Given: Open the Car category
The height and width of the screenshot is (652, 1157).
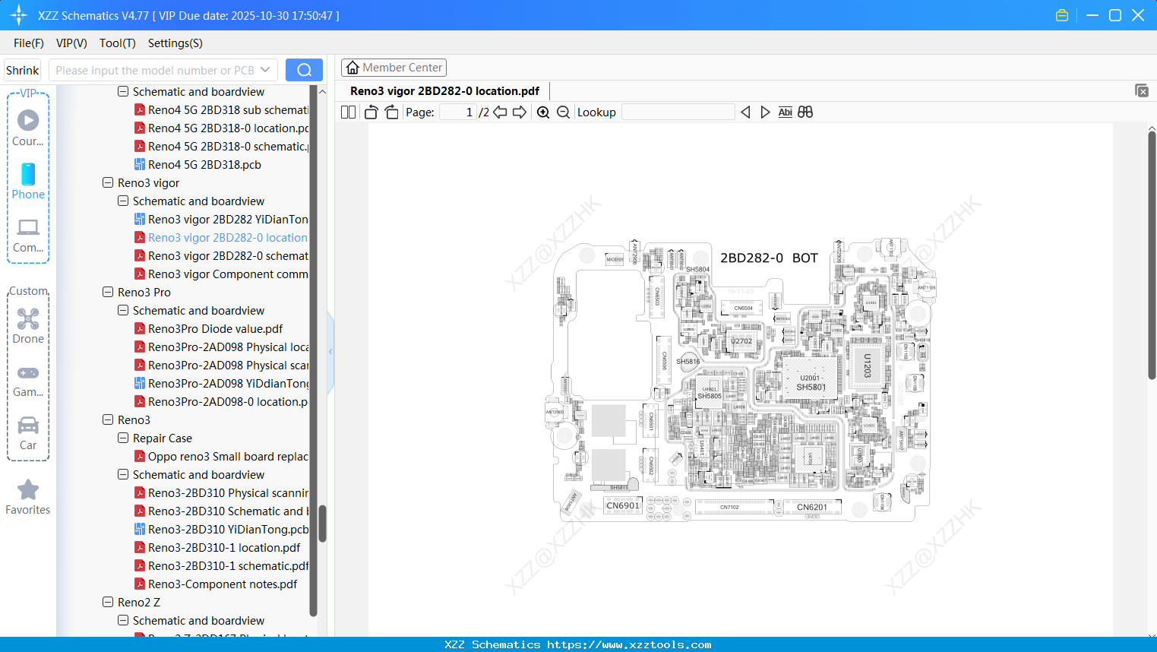Looking at the screenshot, I should tap(28, 433).
